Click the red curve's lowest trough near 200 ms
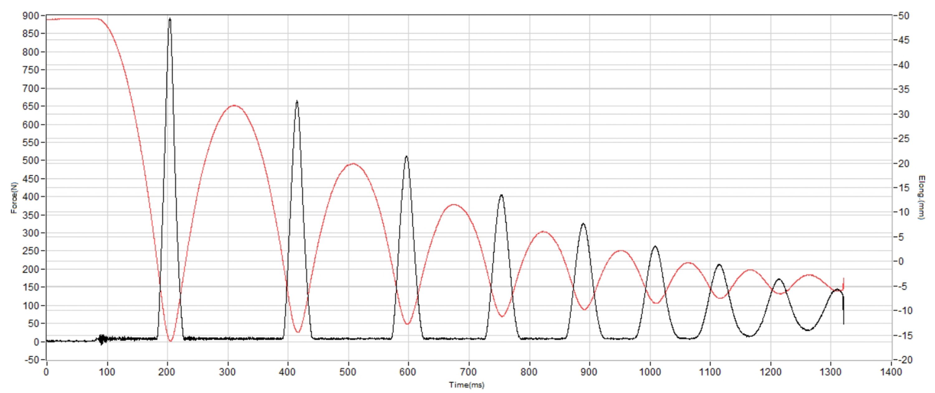The image size is (935, 393). tap(170, 341)
